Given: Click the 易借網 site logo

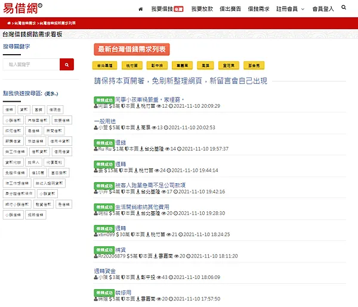Looking at the screenshot, I should (23, 8).
